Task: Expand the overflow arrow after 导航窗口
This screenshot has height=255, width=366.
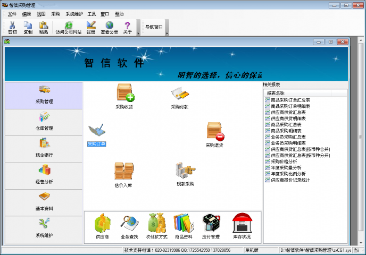Action: point(167,33)
